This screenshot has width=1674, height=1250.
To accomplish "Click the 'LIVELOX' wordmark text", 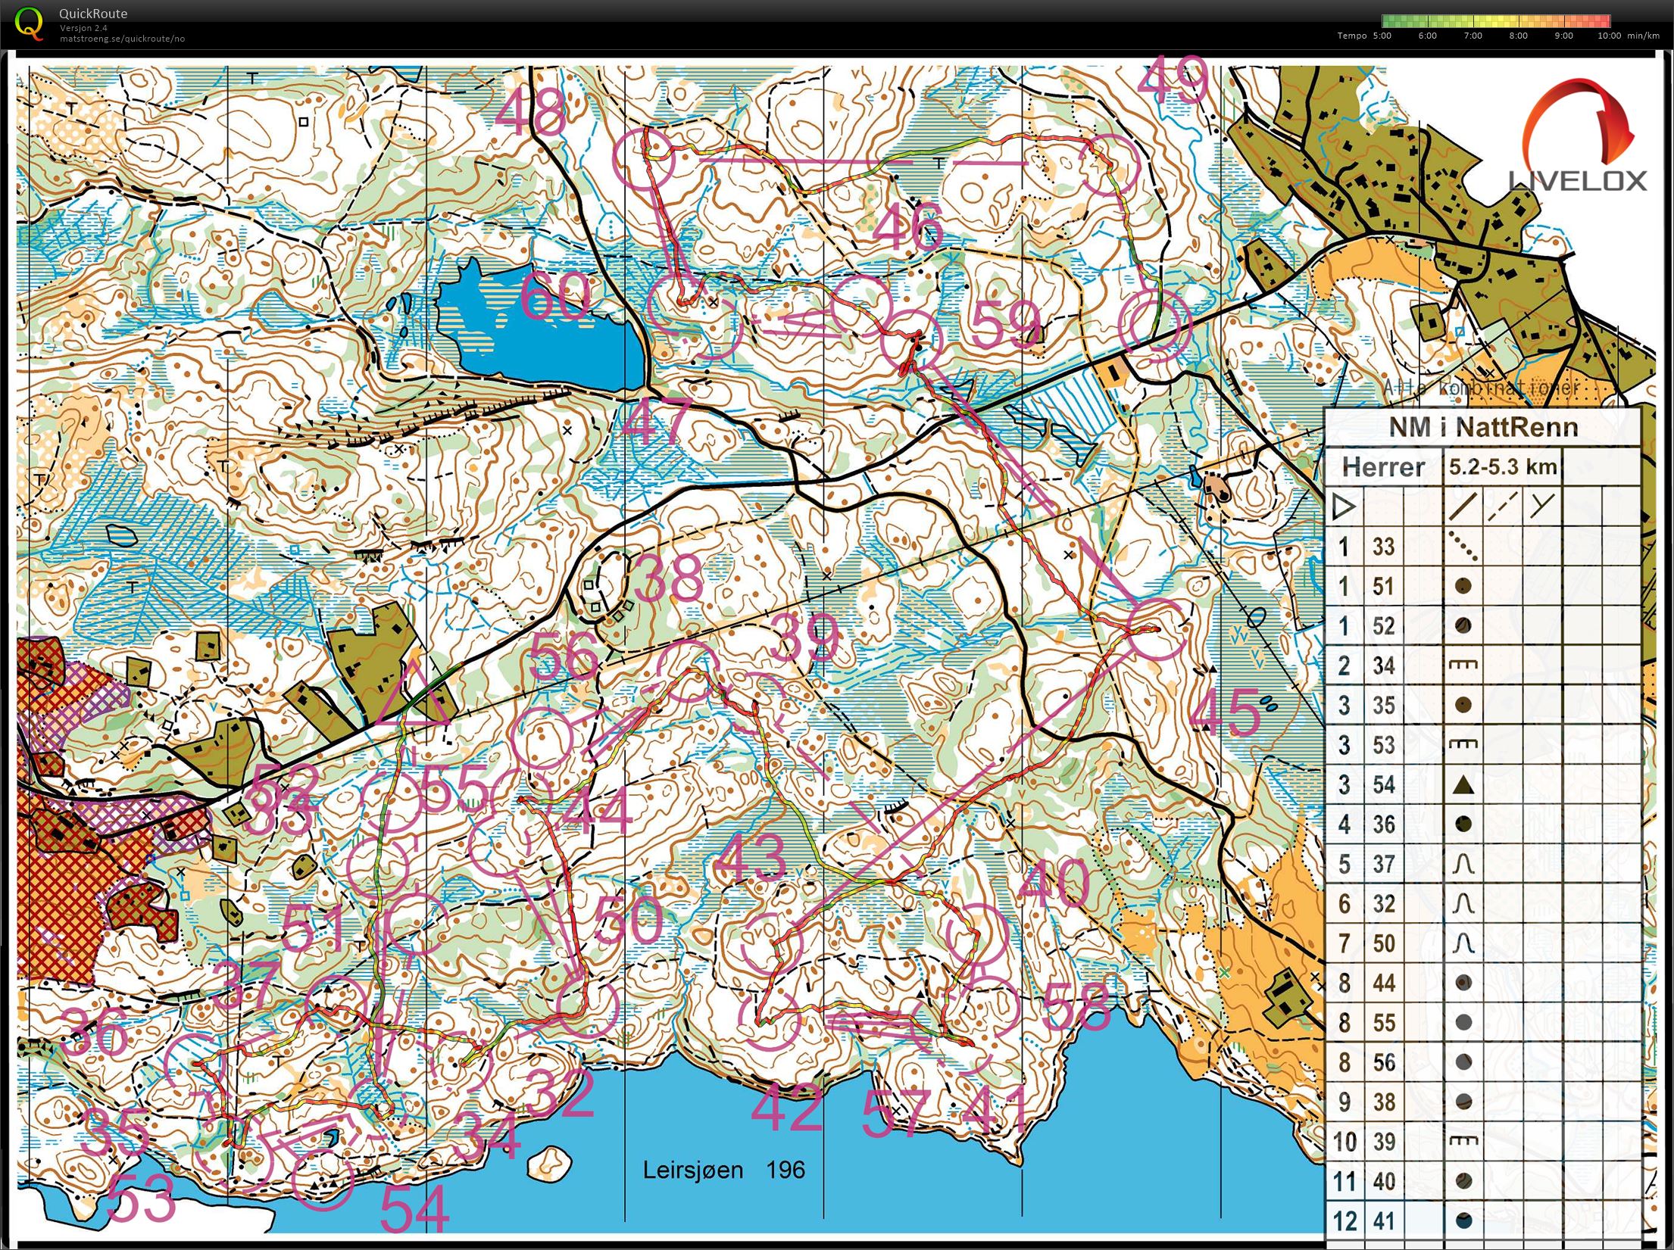I will tap(1578, 180).
